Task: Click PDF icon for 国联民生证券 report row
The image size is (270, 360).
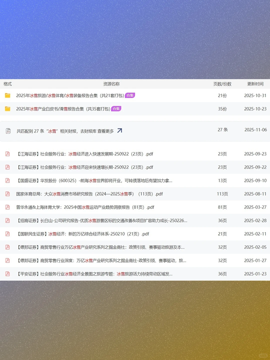Action: coord(8,234)
